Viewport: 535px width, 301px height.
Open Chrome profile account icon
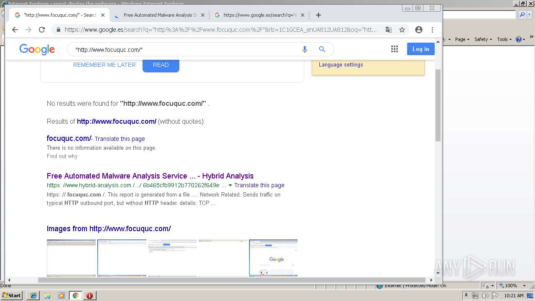pos(419,30)
